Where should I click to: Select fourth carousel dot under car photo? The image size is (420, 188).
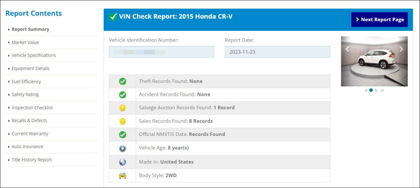click(382, 90)
